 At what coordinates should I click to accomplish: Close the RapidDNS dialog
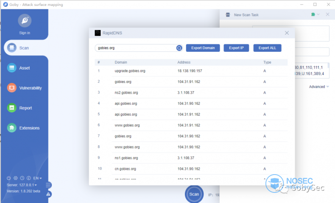[x=287, y=33]
